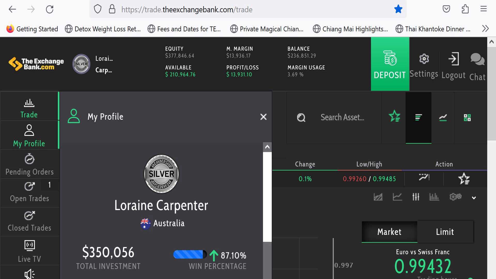Open the favorites star list tab
This screenshot has width=496, height=279.
coord(394,116)
